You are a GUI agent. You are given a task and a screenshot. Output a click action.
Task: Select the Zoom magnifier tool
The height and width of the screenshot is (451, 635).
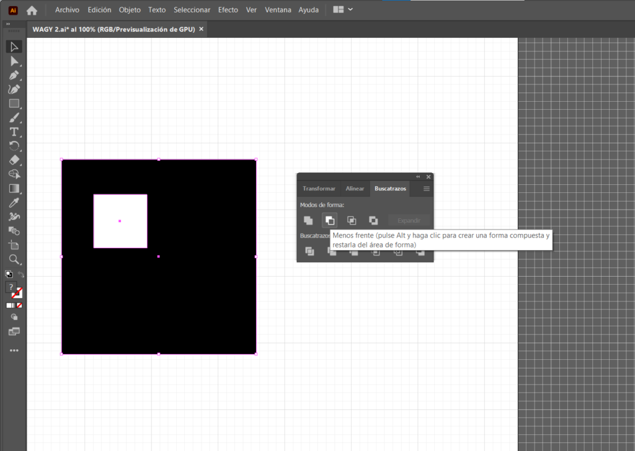coord(14,259)
